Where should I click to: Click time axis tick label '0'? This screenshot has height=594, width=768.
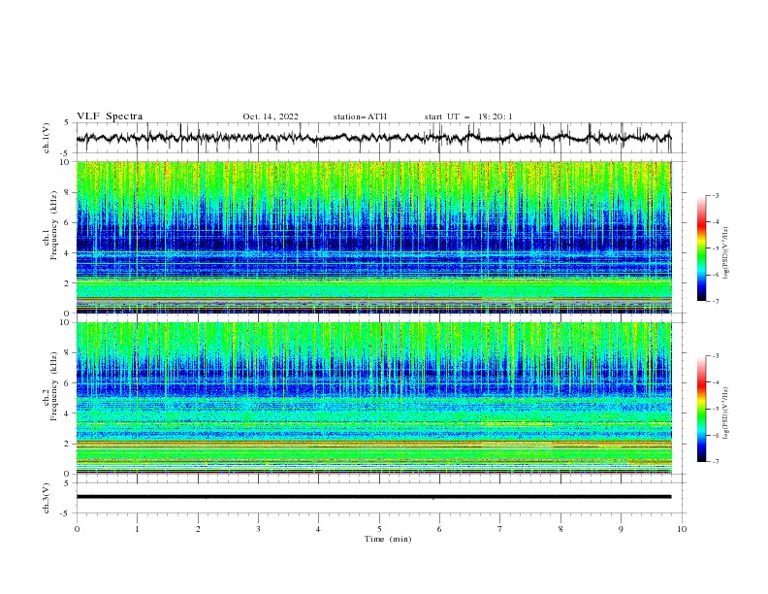pos(77,529)
